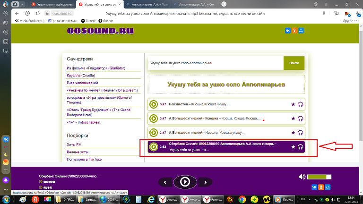
Task: Reload the page with the refresh icon
Action: click(38, 13)
